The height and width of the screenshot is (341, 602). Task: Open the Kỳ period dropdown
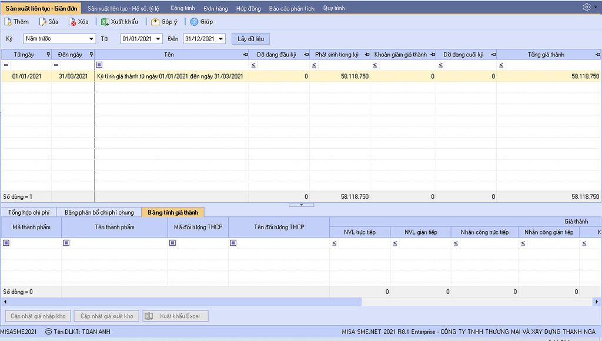91,39
